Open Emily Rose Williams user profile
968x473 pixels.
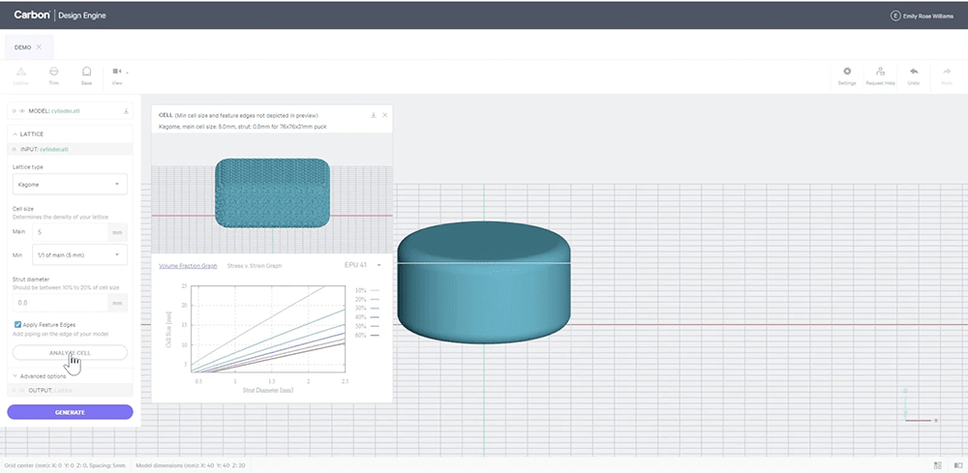pyautogui.click(x=922, y=16)
